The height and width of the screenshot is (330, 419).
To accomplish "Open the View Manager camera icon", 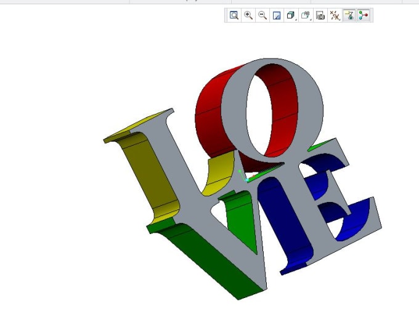I will pos(320,15).
